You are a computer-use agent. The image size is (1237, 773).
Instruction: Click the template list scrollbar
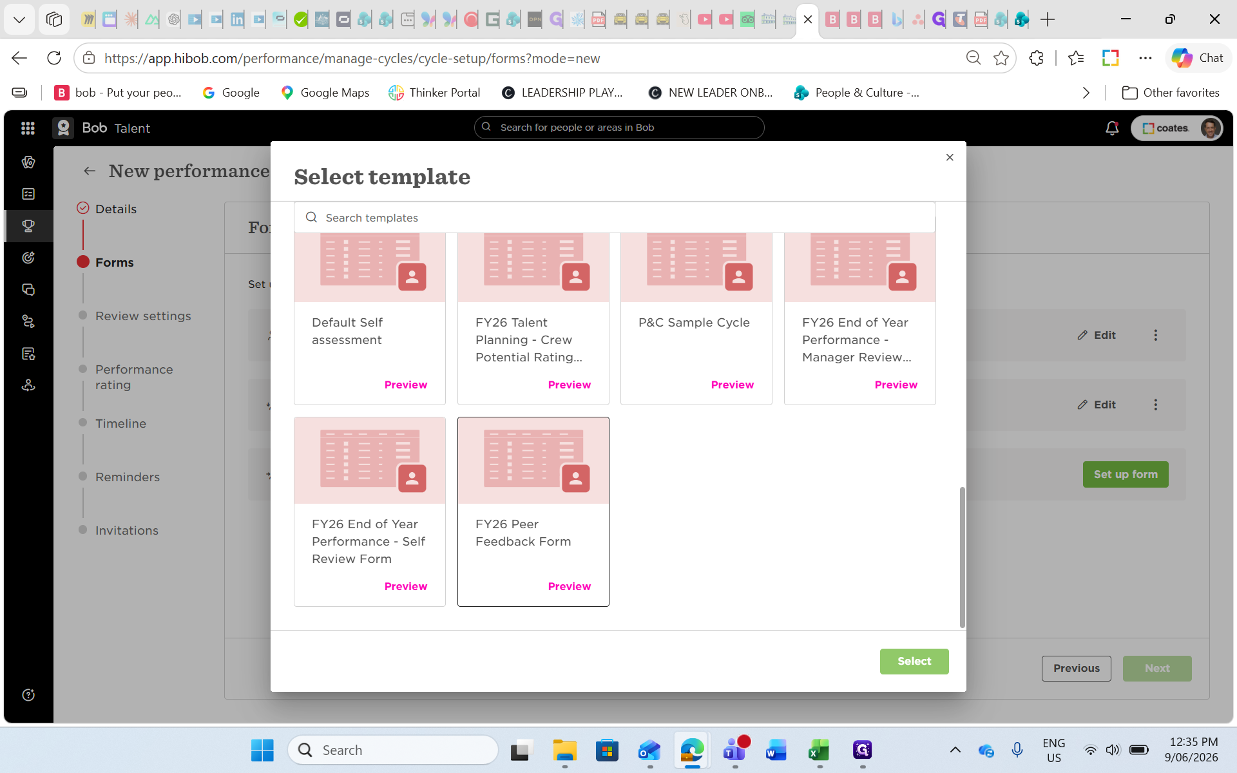(963, 557)
